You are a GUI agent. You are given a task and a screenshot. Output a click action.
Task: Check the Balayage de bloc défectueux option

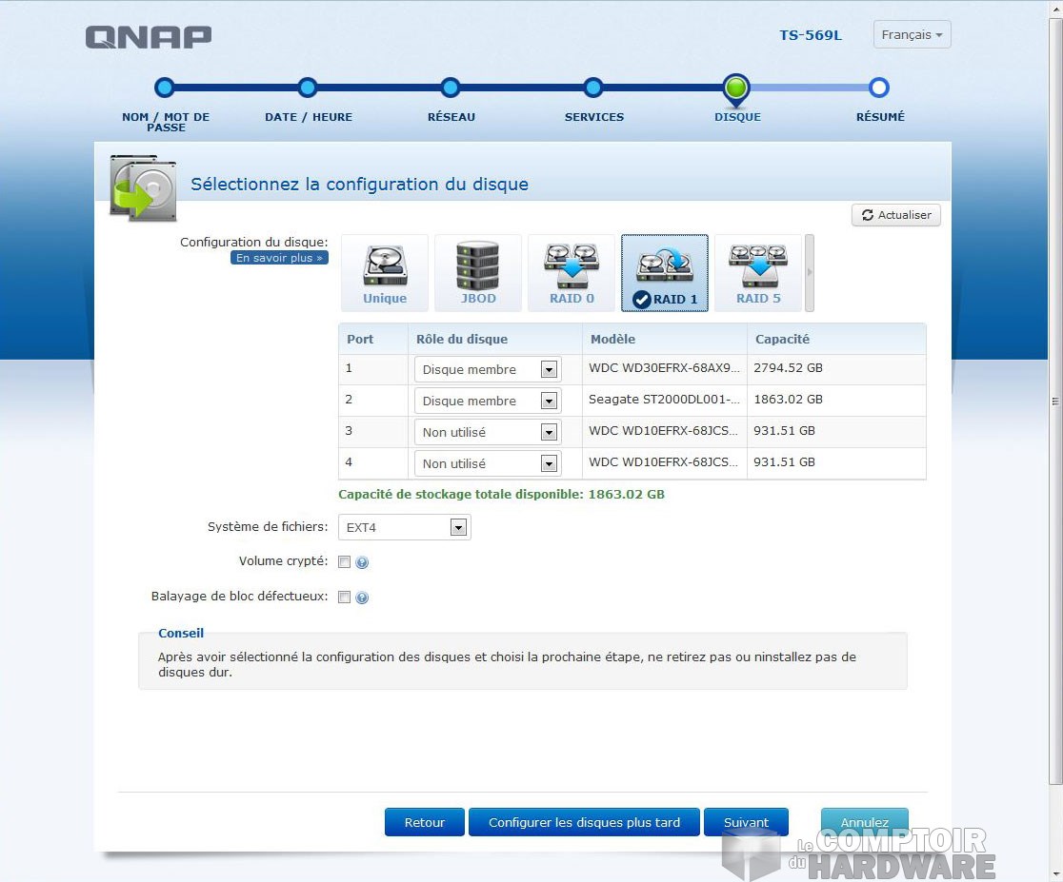click(344, 598)
